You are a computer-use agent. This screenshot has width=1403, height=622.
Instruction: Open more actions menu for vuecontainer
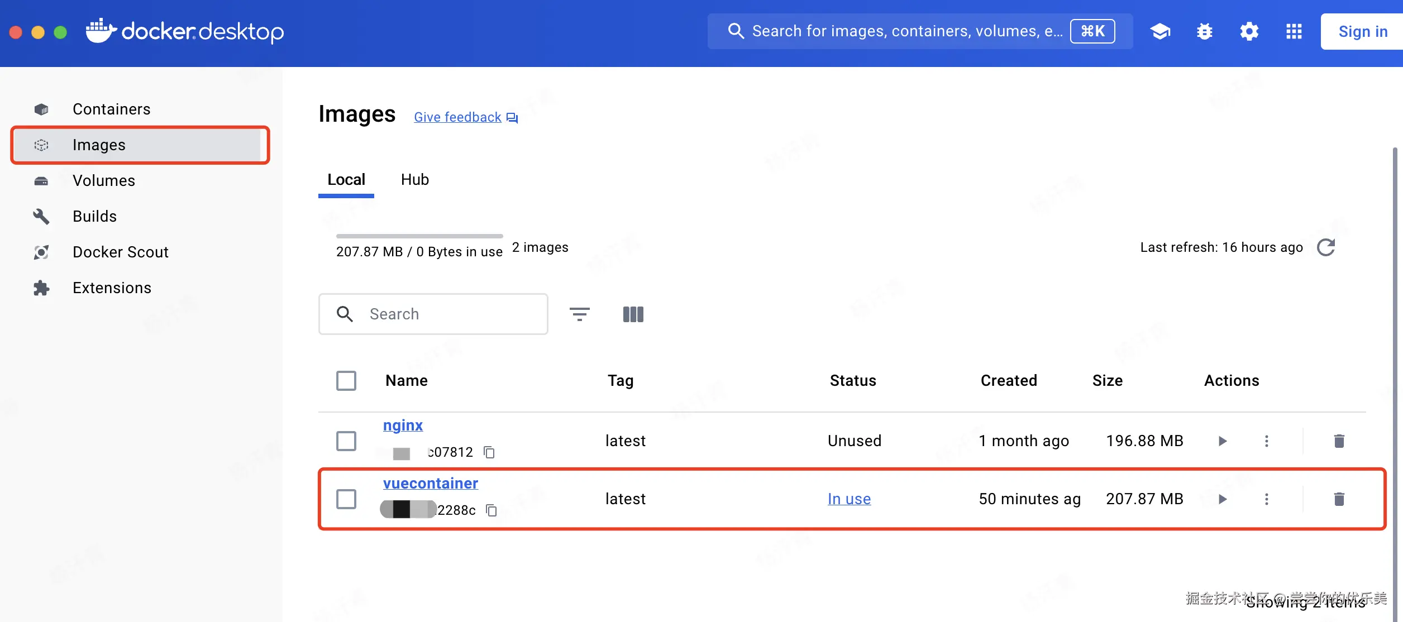[x=1266, y=499]
